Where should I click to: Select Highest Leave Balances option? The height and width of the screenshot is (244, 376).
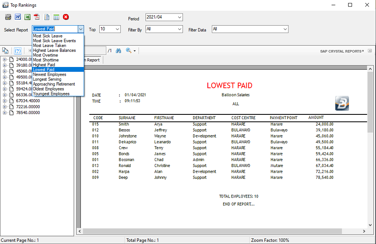[58, 50]
